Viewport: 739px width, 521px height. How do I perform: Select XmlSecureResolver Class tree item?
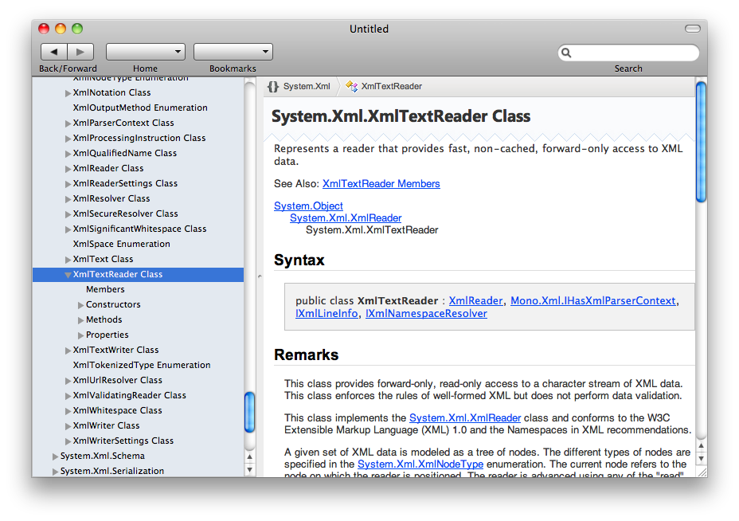pos(125,213)
